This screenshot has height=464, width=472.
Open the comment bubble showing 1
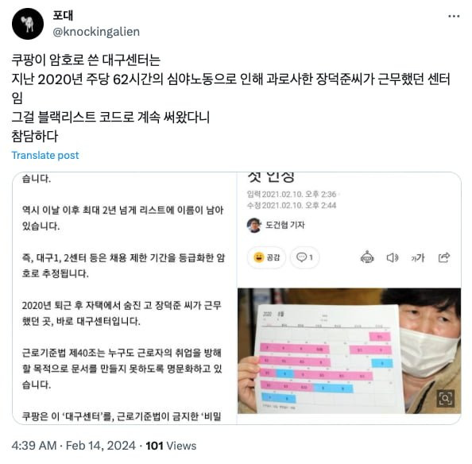pos(304,257)
